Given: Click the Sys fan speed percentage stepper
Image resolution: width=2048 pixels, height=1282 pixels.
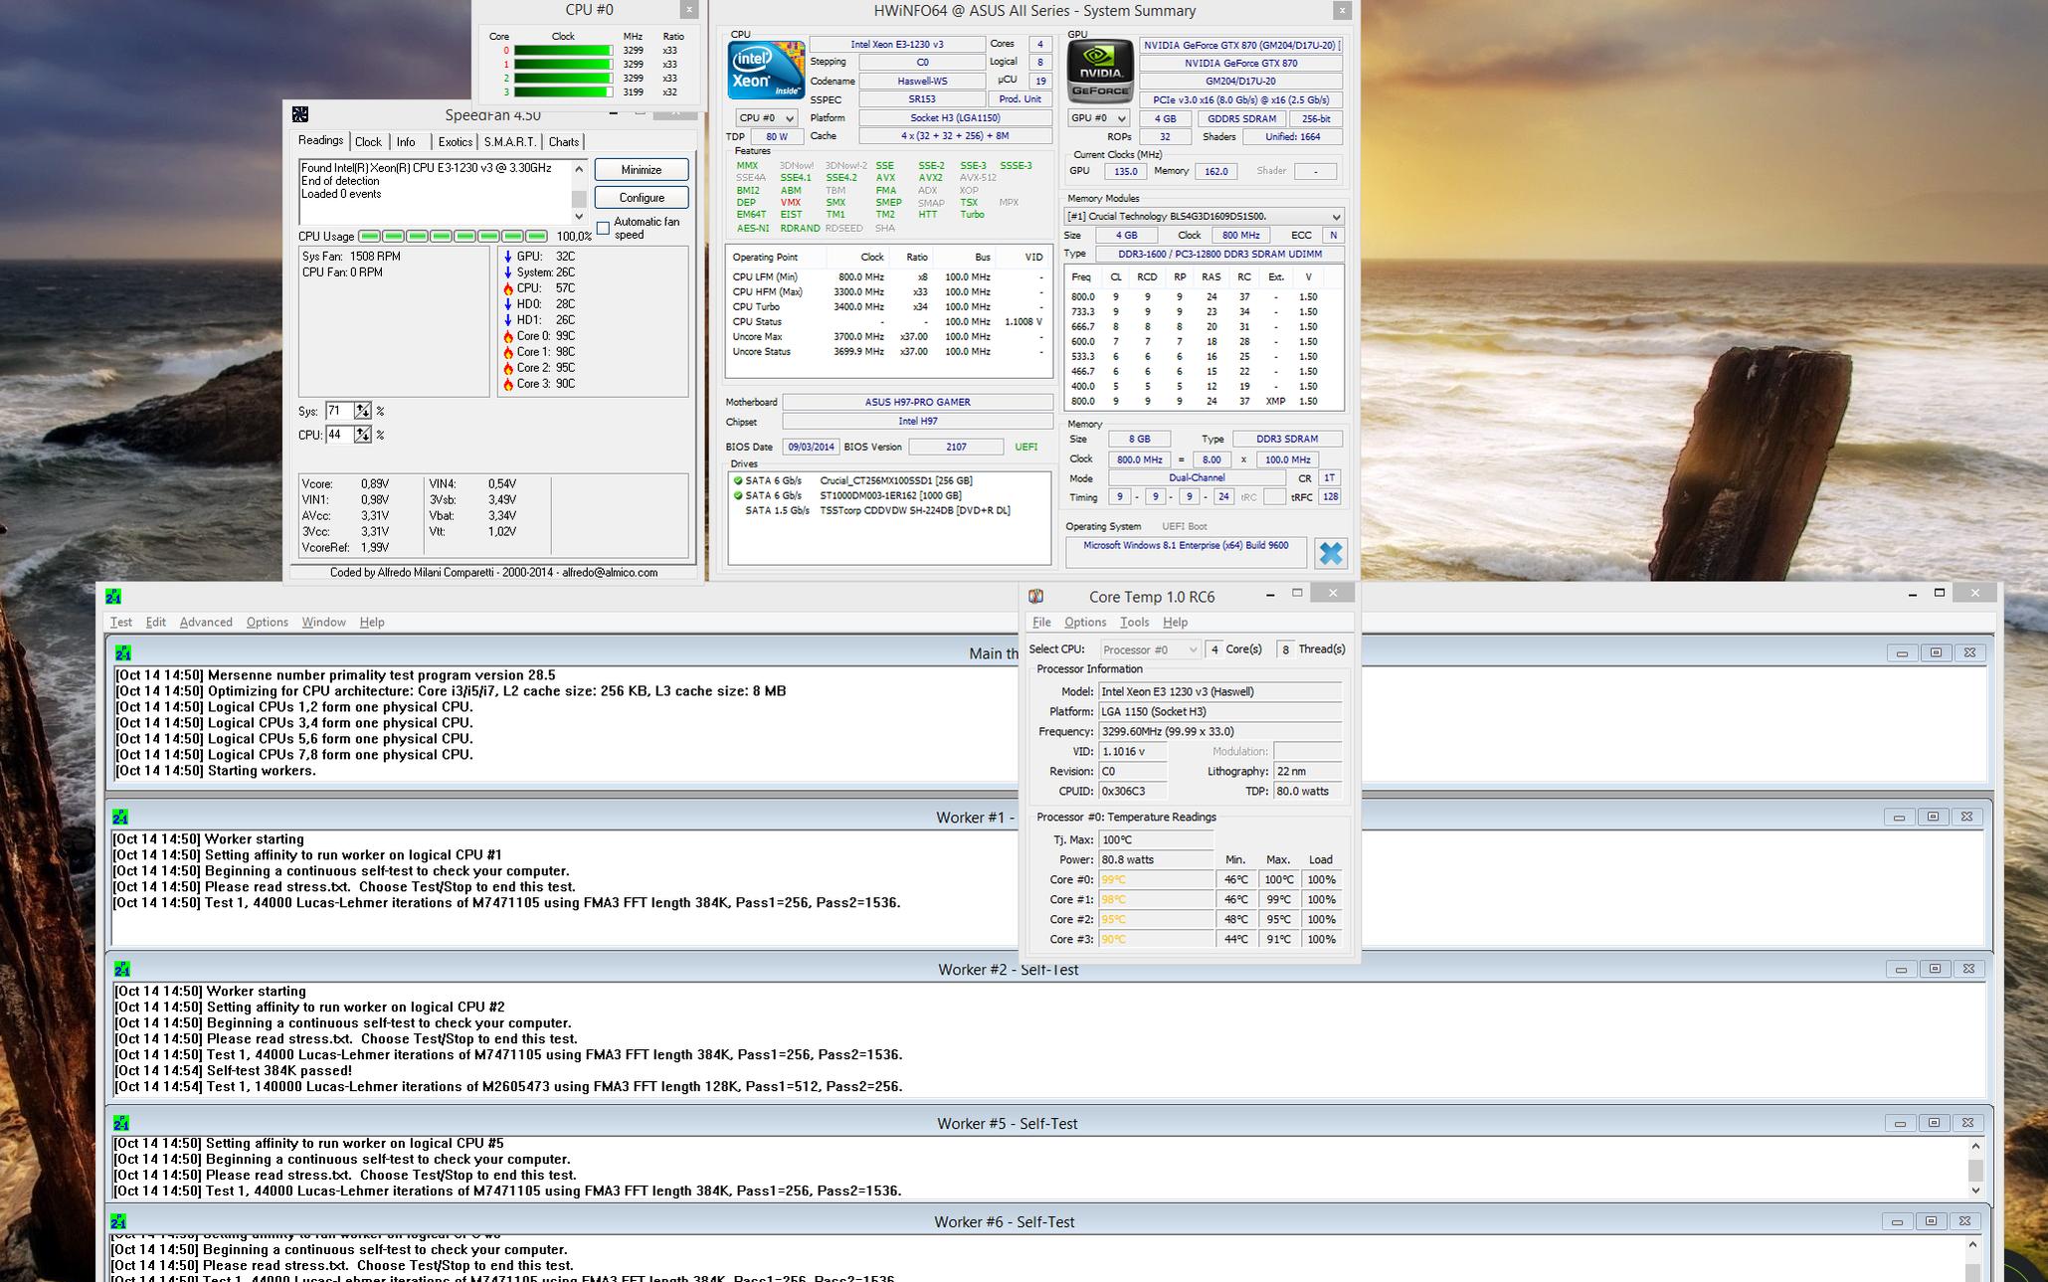Looking at the screenshot, I should click(x=362, y=411).
